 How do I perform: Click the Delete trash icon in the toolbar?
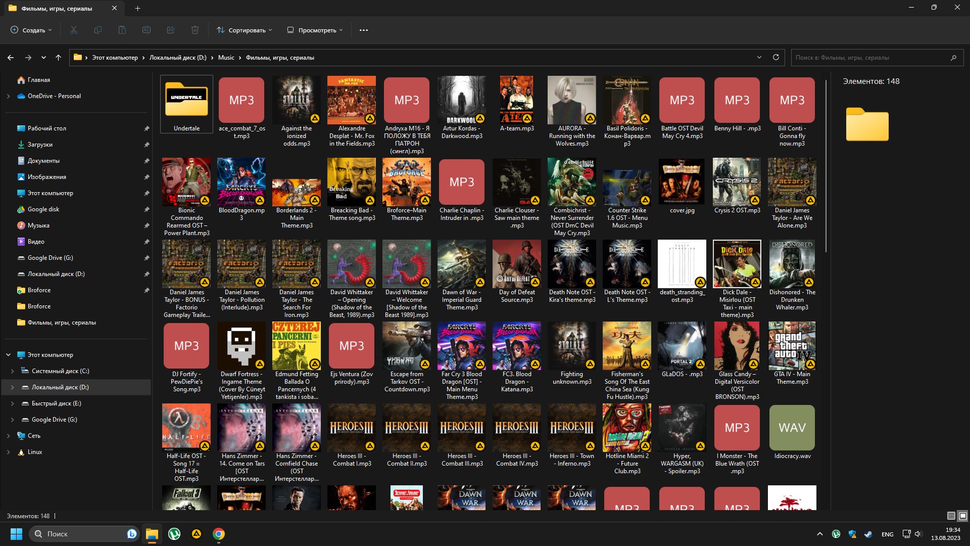pos(195,30)
